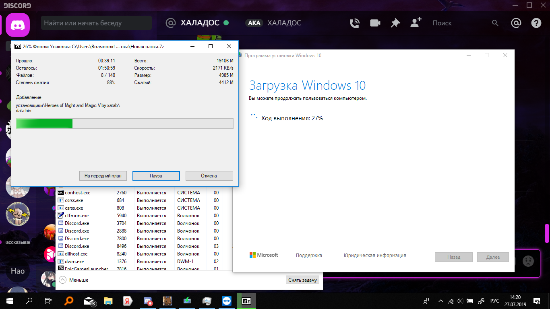The height and width of the screenshot is (309, 550).
Task: Select conhost.exe process row
Action: (x=139, y=193)
